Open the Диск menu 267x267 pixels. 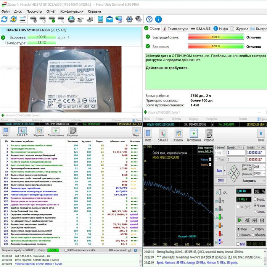point(18,11)
